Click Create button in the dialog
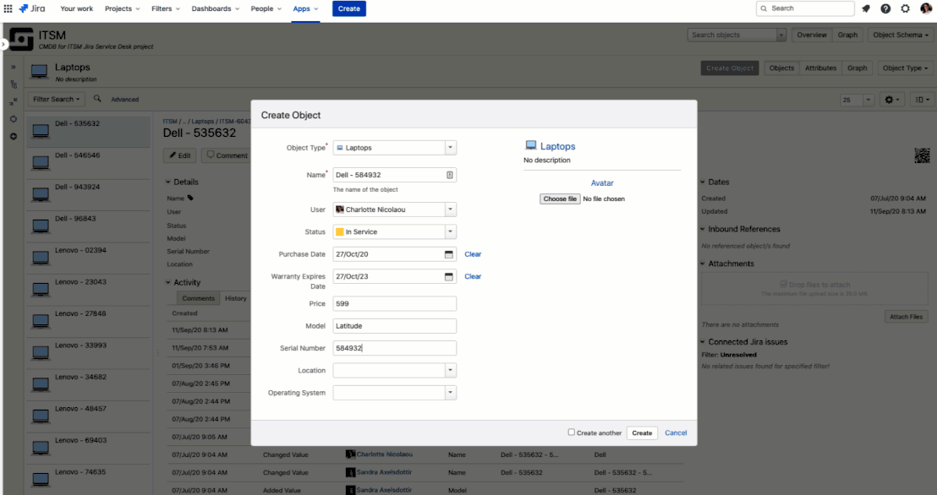Viewport: 937px width, 495px height. (x=642, y=432)
